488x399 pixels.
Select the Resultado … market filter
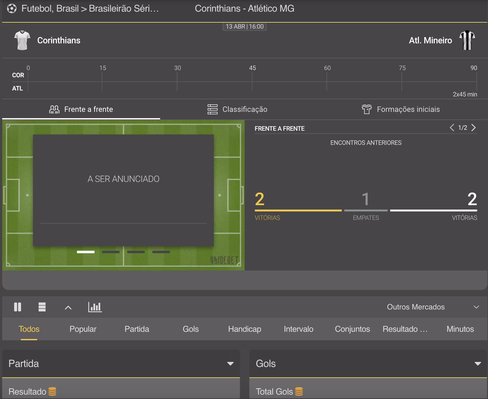point(405,329)
